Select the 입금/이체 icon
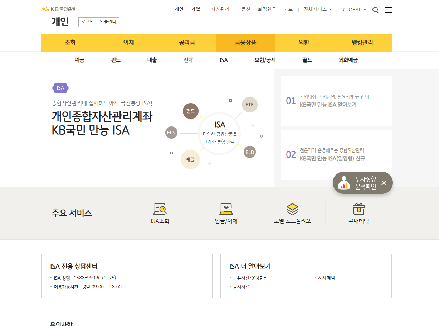 (x=226, y=209)
